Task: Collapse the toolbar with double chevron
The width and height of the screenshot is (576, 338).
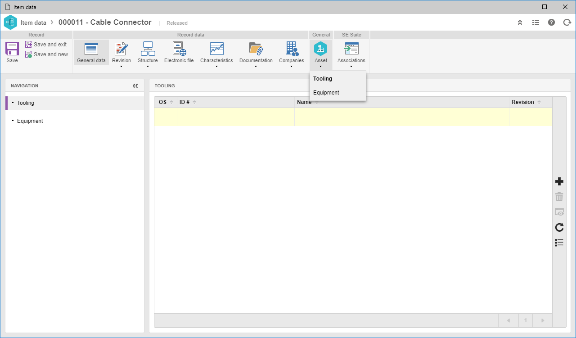Action: point(520,23)
